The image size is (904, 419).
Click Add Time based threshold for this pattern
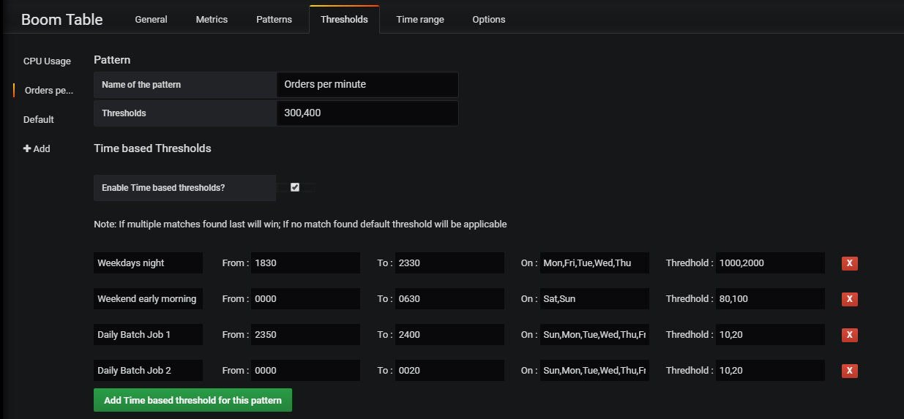coord(193,401)
